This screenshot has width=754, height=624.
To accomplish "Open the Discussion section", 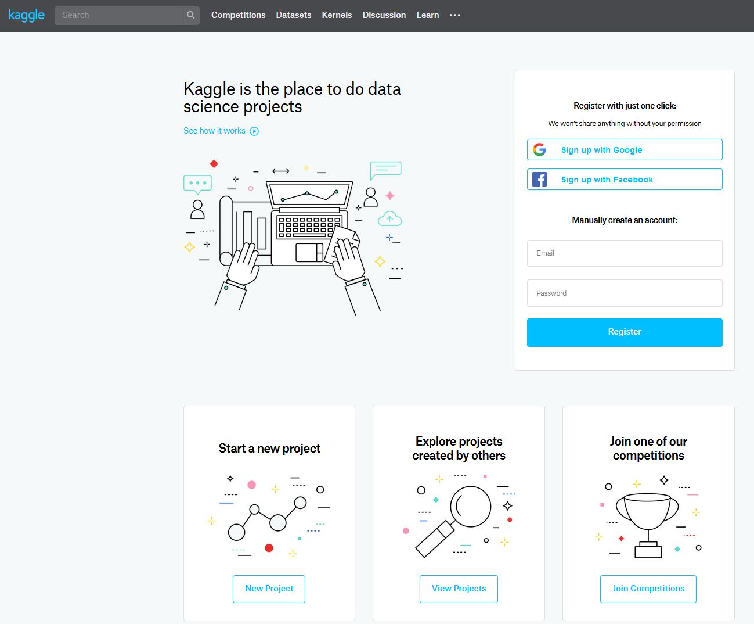I will [384, 15].
